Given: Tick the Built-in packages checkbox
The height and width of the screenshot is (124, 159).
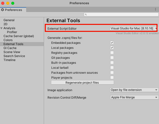Looking at the screenshot, I should click(112, 63).
